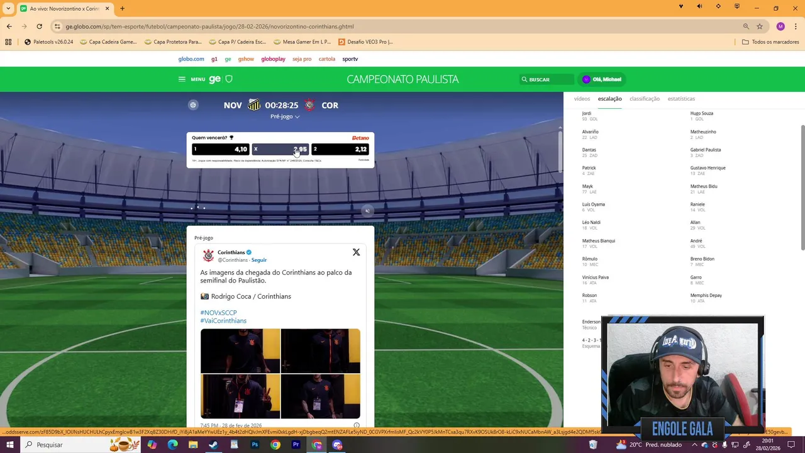Screen dimensions: 805x453
Task: Click the info icon at the bottom of the tweet
Action: click(x=357, y=425)
